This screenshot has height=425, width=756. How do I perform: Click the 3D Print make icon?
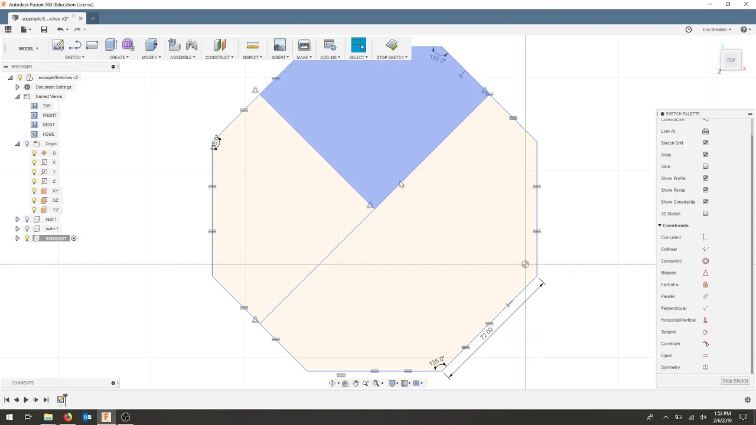point(304,45)
